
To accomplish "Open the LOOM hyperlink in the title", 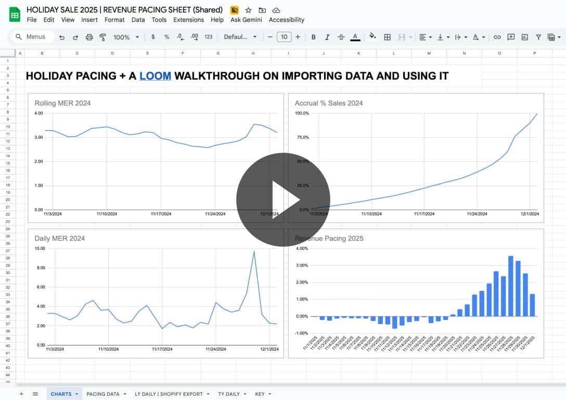I will tap(155, 76).
